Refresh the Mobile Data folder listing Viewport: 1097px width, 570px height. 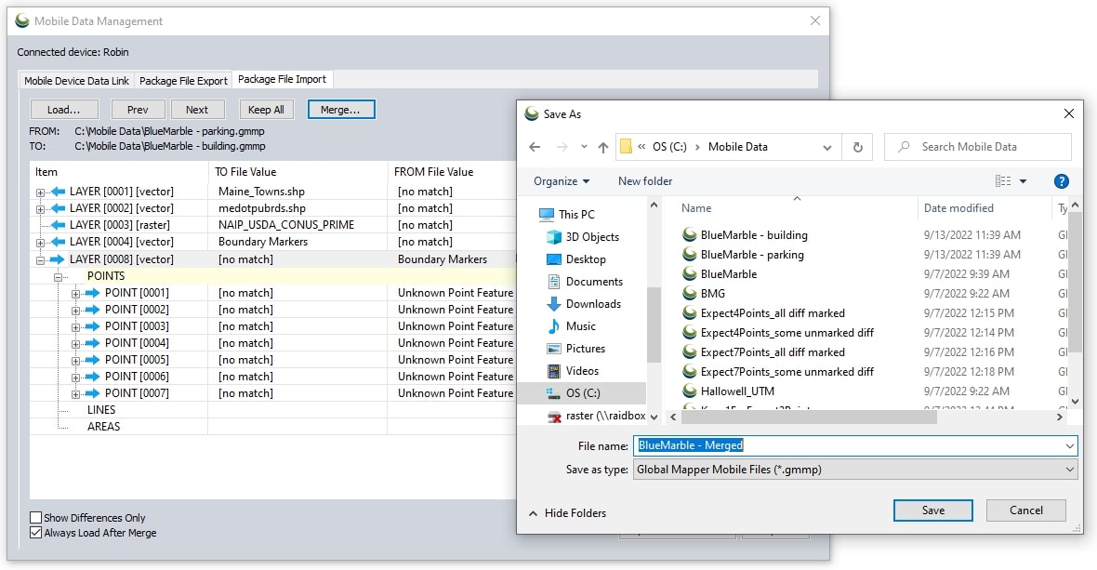pos(857,147)
